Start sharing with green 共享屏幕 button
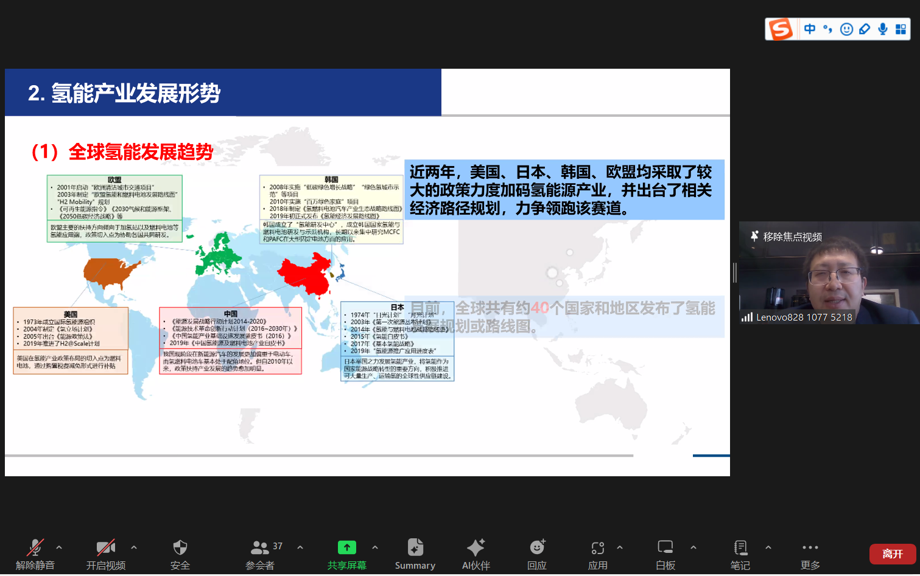Image resolution: width=920 pixels, height=576 pixels. (347, 554)
